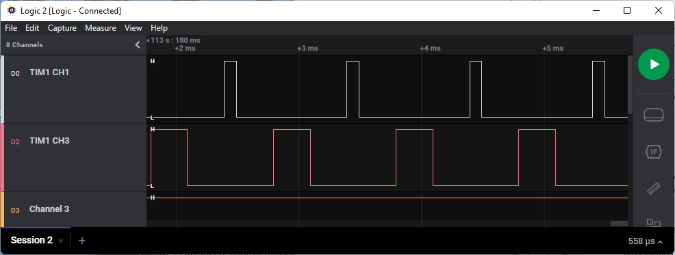The image size is (675, 255).
Task: Jump to capture start arrow at 113 s
Action: (x=148, y=41)
